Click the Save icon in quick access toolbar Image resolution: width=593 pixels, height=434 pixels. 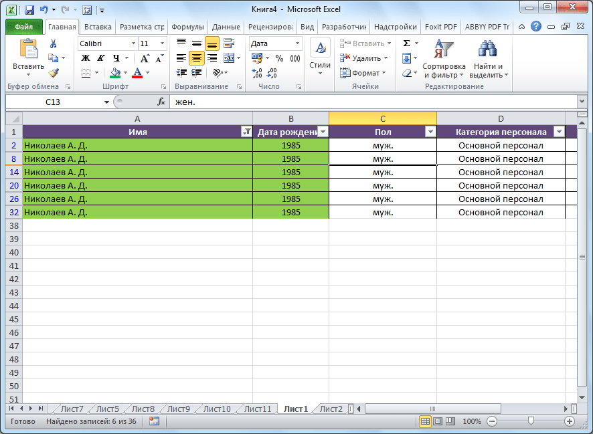(x=29, y=10)
